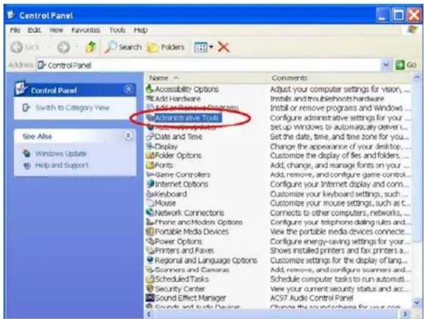Click the list's scroll up arrow
This screenshot has width=424, height=319.
416,78
